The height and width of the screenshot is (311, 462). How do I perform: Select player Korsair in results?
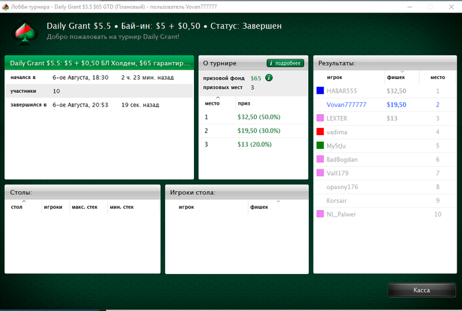pos(385,201)
